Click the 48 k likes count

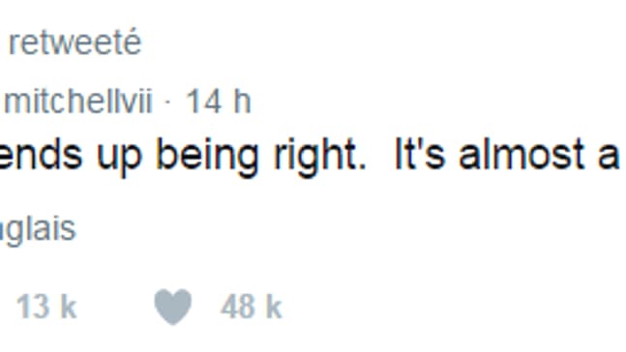[252, 307]
